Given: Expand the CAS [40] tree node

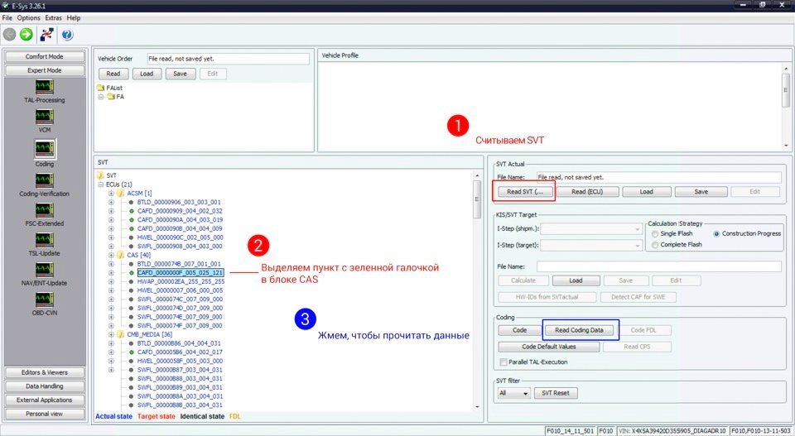Looking at the screenshot, I should tap(111, 255).
